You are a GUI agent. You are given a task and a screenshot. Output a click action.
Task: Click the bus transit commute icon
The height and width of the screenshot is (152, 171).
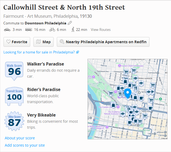(x=29, y=30)
